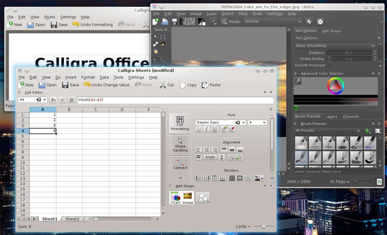
Task: Toggle Smooth Pressure checkbox in Krita
Action: click(329, 65)
